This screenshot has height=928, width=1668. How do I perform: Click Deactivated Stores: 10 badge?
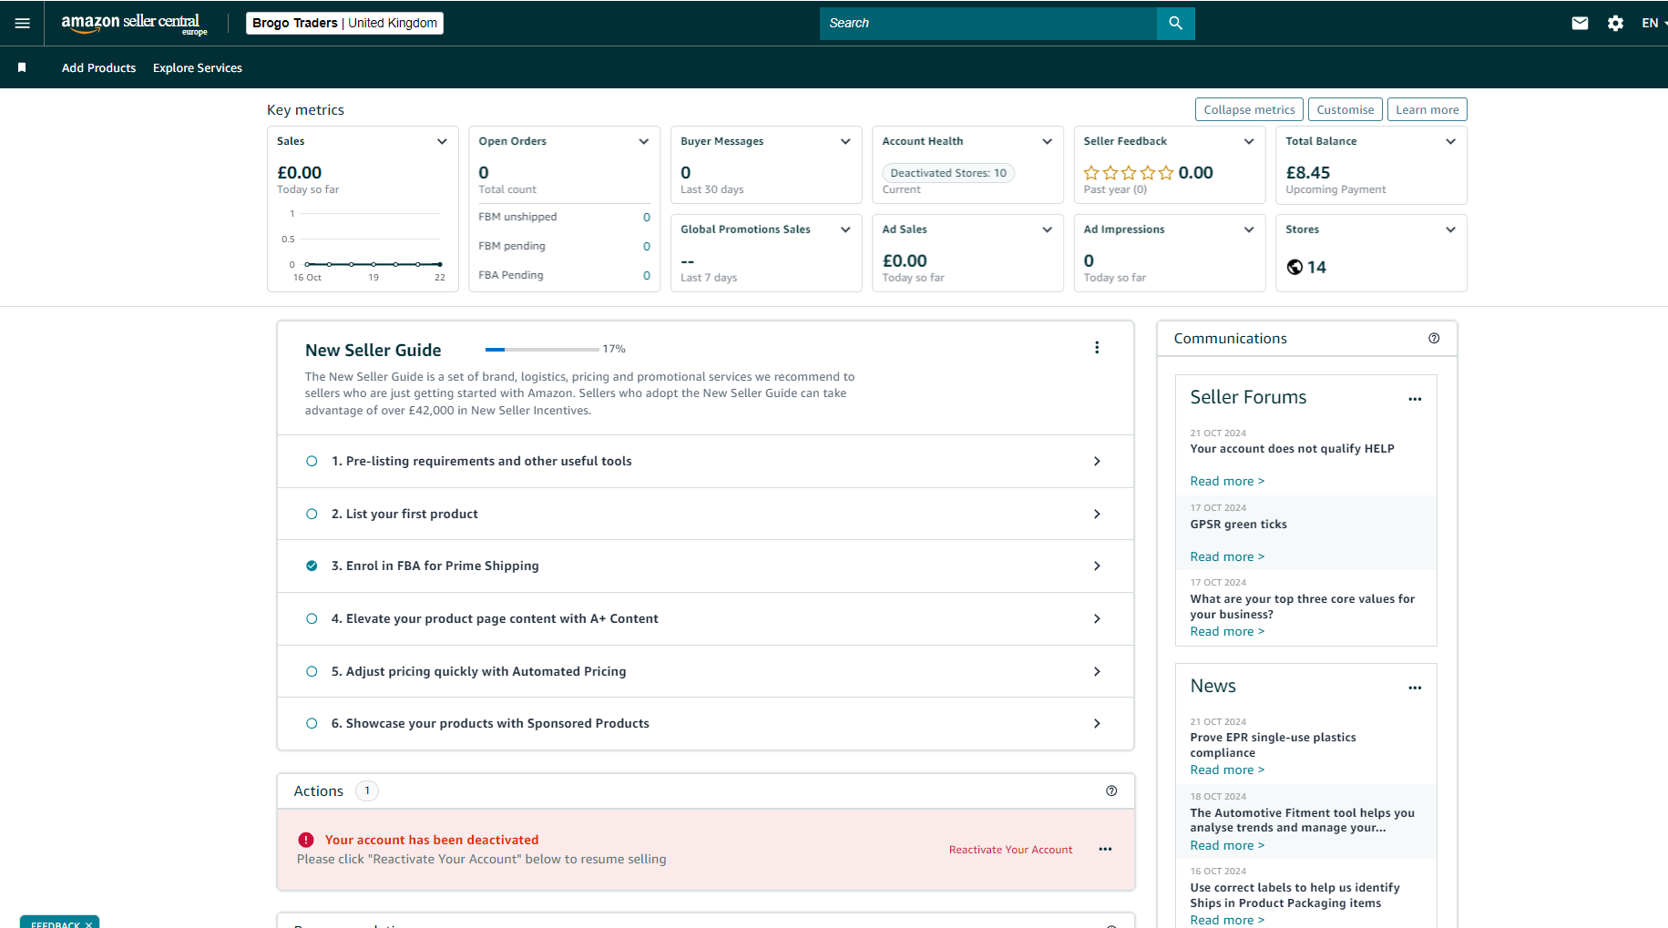point(948,173)
